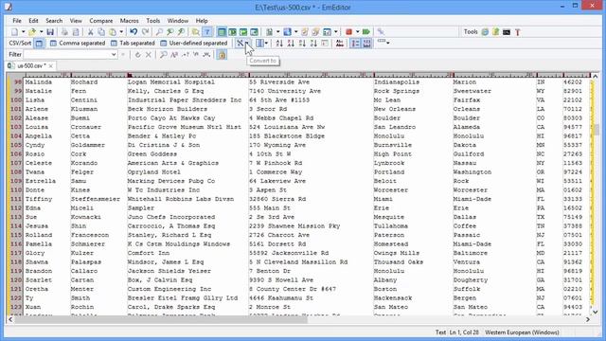Open the dropdown arrow next to Paste
Viewport: 606px width, 341px height.
[121, 32]
